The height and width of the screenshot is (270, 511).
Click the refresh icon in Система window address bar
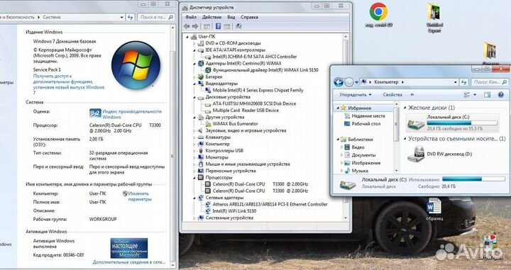(131, 17)
